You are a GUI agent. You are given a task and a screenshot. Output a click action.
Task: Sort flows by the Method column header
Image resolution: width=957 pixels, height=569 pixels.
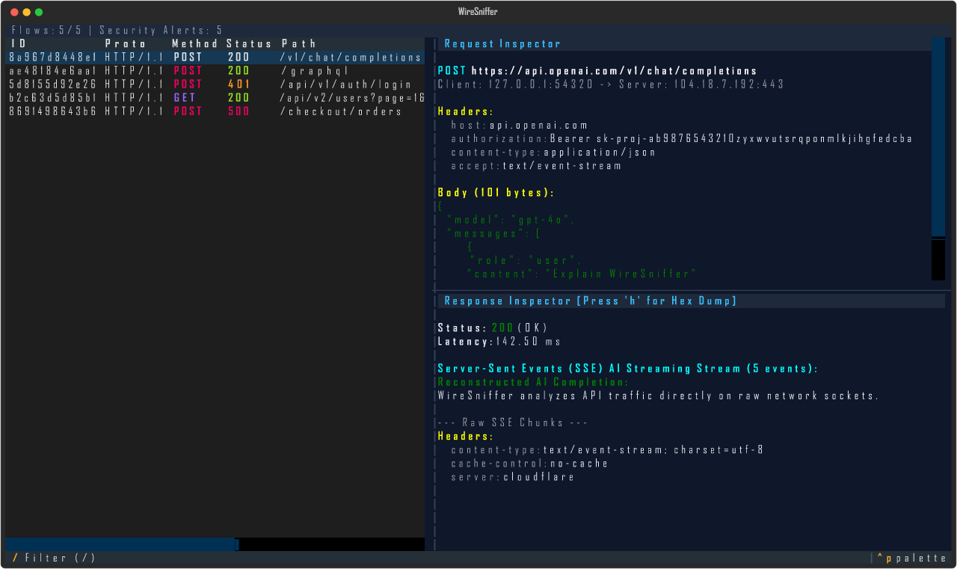[195, 44]
